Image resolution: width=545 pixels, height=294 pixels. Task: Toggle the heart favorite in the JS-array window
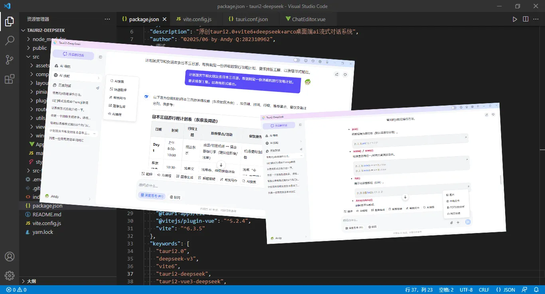tap(493, 115)
